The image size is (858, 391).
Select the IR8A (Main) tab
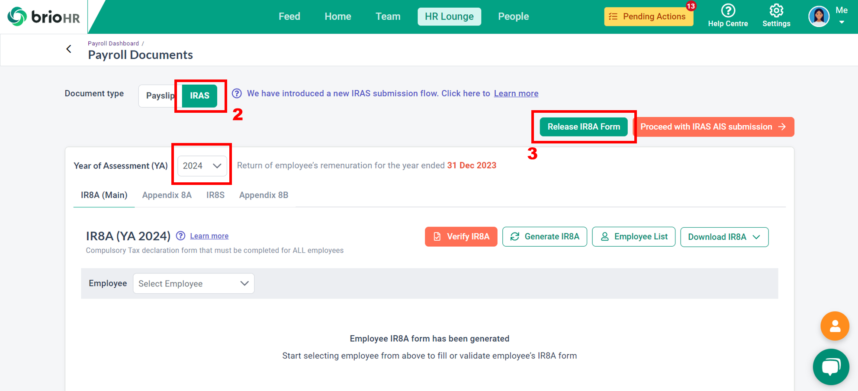tap(104, 195)
